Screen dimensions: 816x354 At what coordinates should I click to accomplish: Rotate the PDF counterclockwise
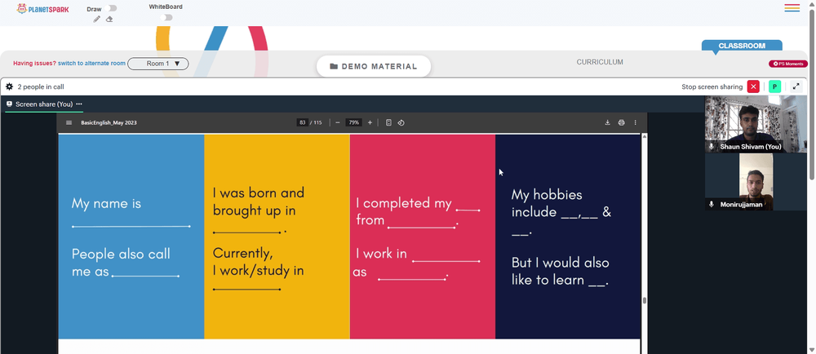point(401,122)
